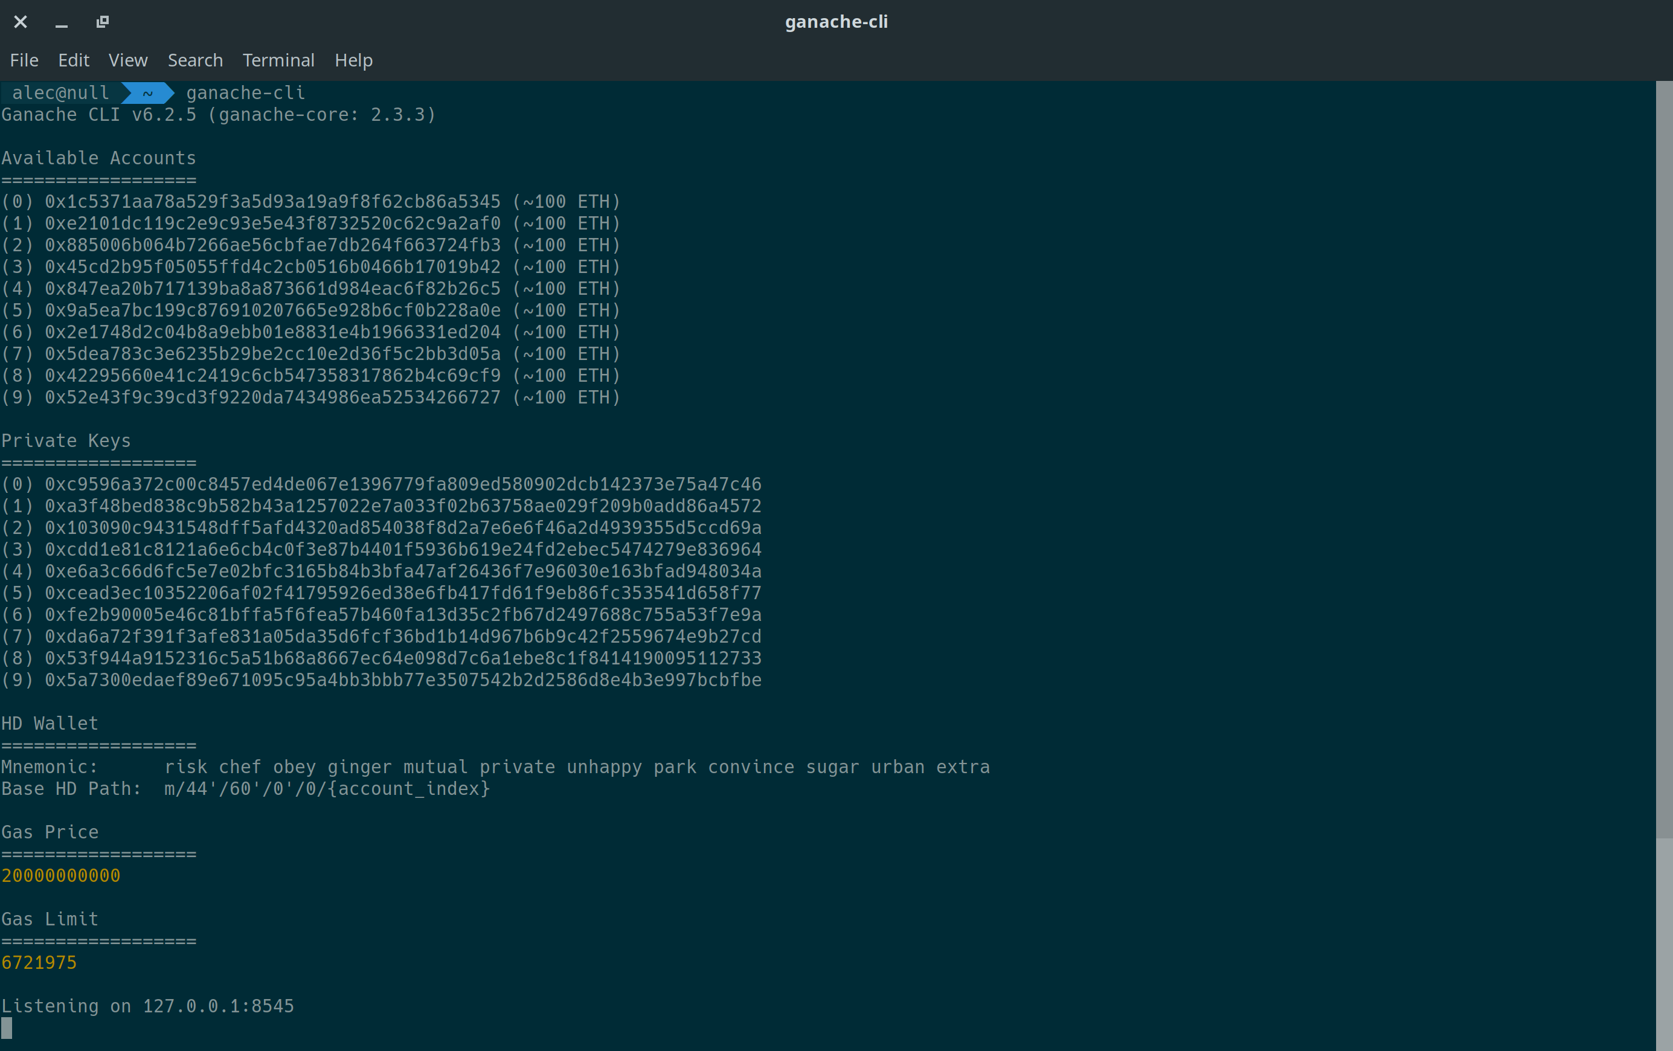The height and width of the screenshot is (1051, 1673).
Task: Open the View menu
Action: point(128,60)
